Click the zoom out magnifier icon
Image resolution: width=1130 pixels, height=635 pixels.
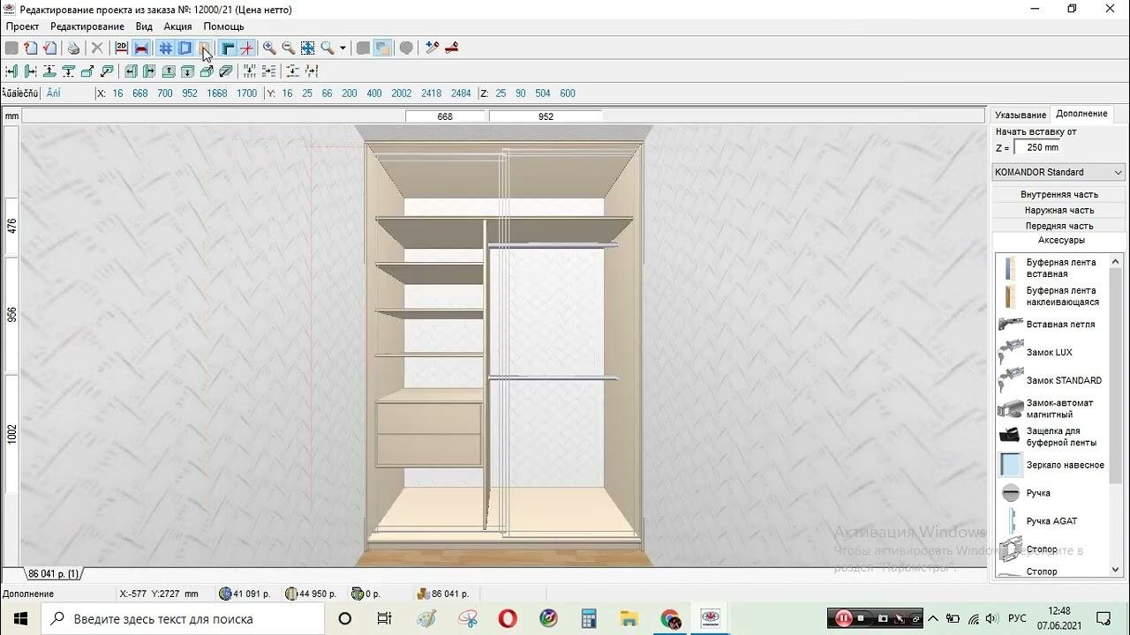(289, 49)
